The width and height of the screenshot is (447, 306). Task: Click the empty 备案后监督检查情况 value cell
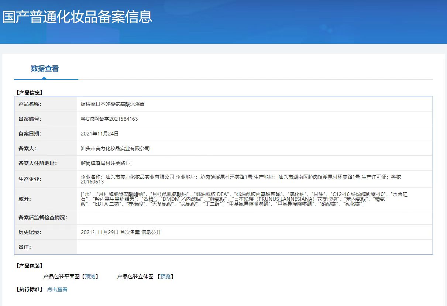(254, 217)
